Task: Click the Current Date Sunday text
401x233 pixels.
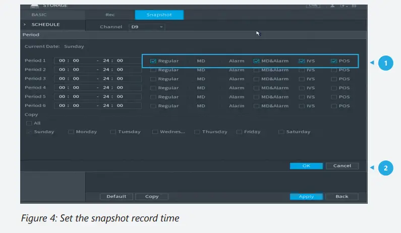Action: point(54,46)
